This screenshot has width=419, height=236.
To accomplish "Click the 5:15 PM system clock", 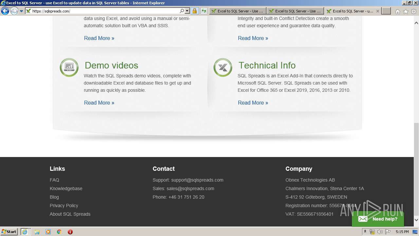I will tap(402, 232).
